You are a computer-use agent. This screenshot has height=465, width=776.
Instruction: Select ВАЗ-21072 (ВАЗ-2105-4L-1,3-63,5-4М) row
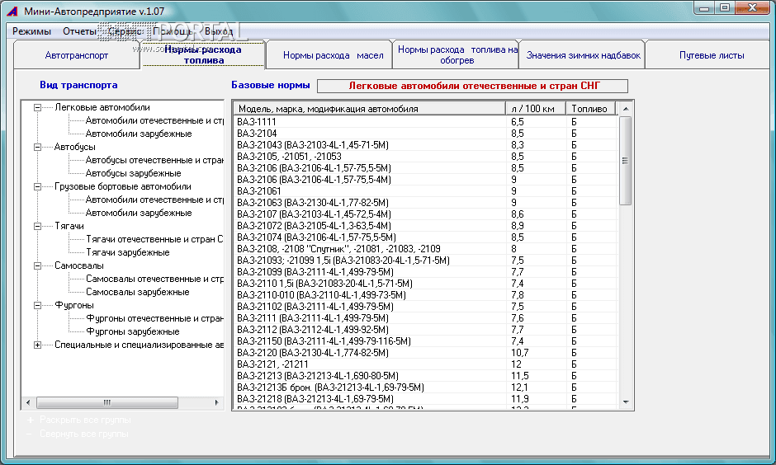click(x=426, y=226)
